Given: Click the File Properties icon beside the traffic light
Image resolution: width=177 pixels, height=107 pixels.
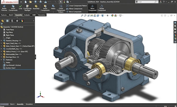Looking at the screenshot, I should click(x=68, y=2).
